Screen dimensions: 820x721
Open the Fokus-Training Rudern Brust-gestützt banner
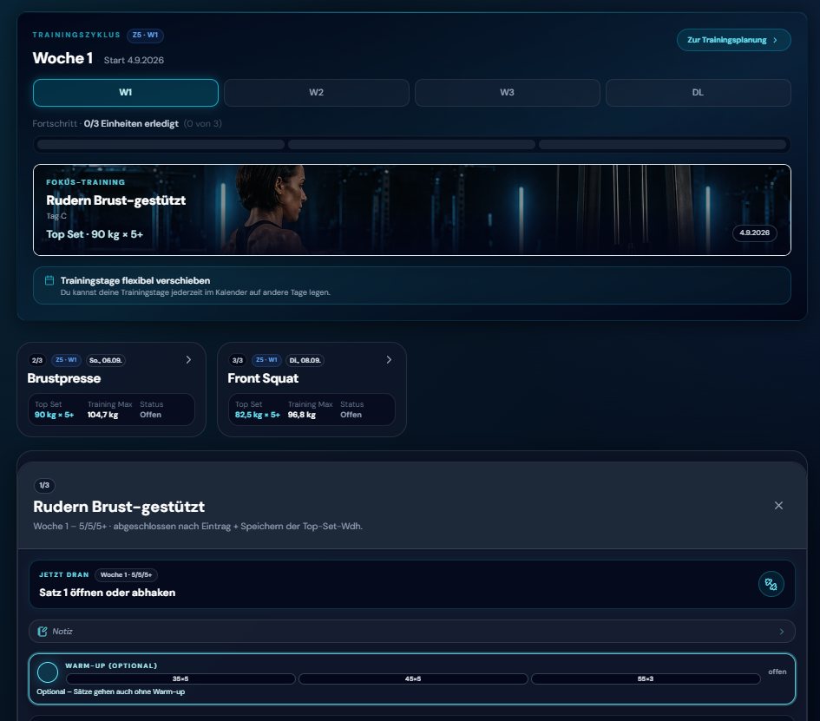tap(411, 210)
